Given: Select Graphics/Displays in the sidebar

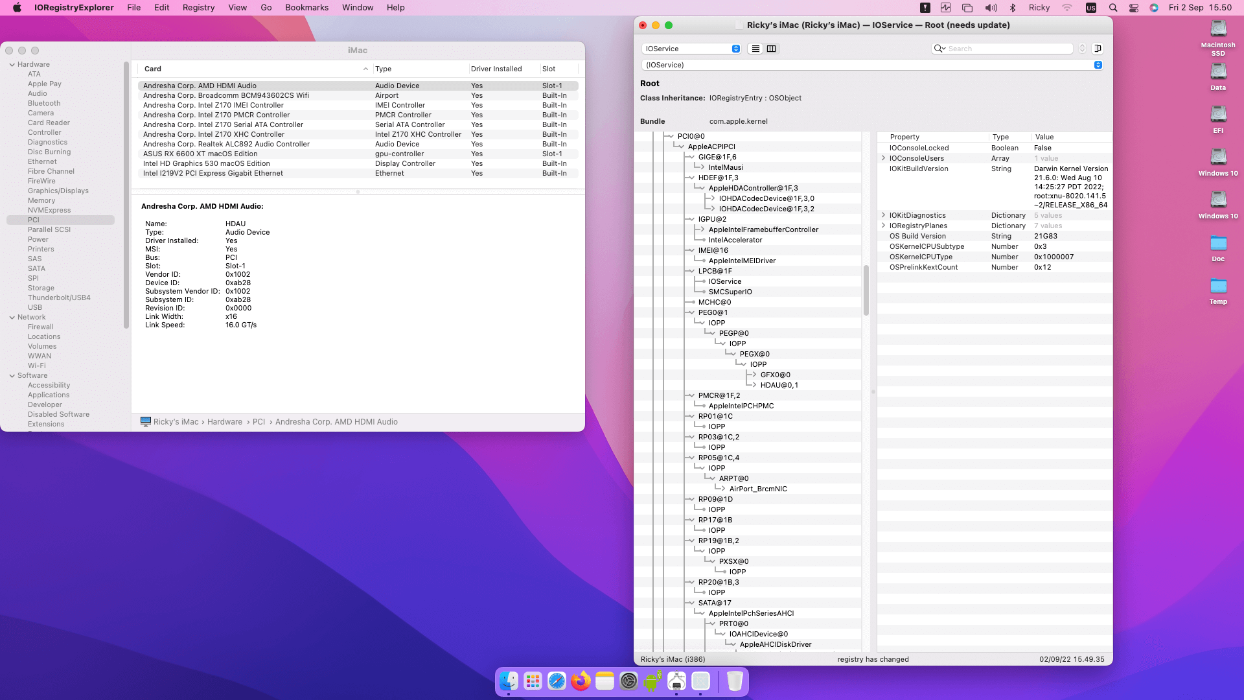Looking at the screenshot, I should pyautogui.click(x=58, y=191).
